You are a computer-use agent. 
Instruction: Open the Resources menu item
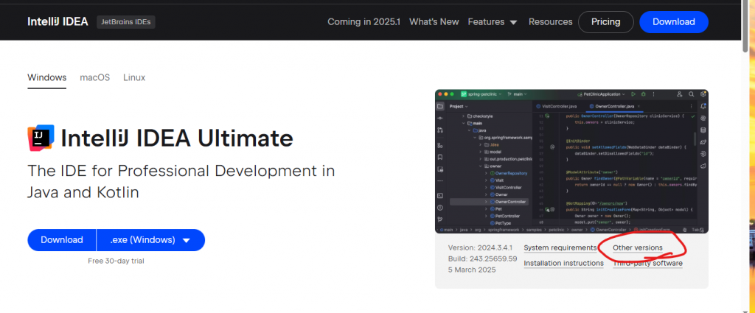coord(550,21)
